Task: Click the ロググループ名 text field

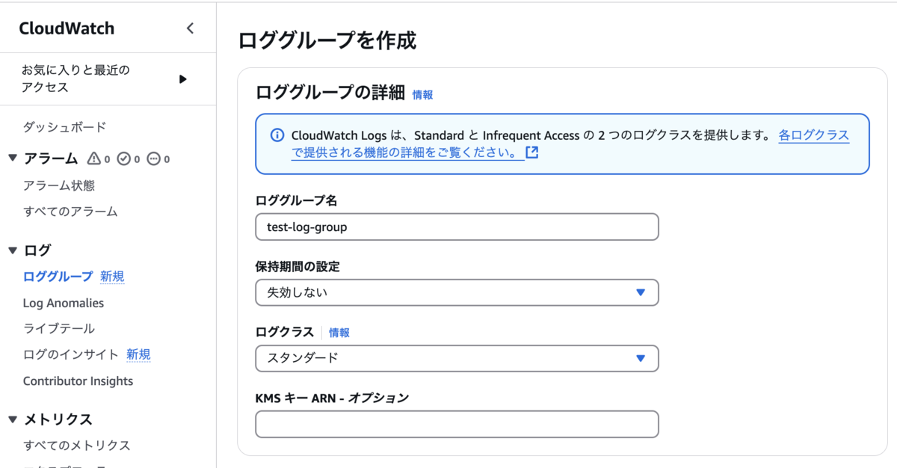Action: click(457, 227)
